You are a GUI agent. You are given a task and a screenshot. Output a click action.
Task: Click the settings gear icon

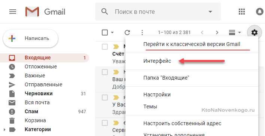click(x=255, y=33)
